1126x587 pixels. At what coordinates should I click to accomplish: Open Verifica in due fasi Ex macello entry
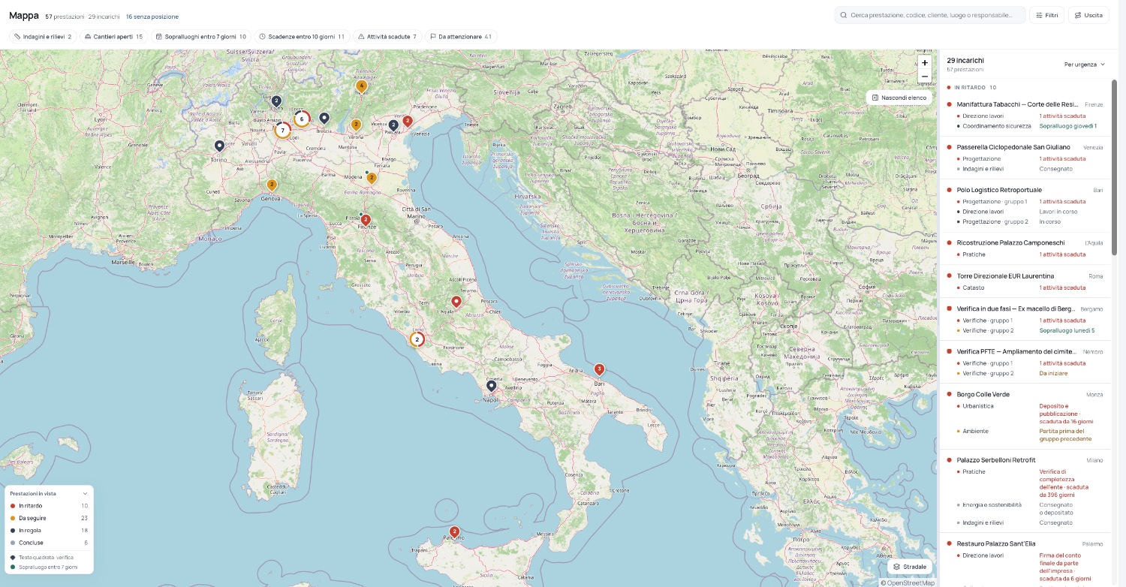tap(1016, 309)
